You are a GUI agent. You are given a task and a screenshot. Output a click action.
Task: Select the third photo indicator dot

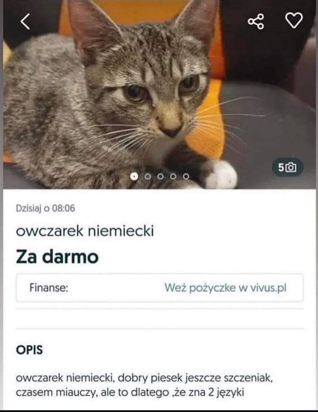pos(161,177)
